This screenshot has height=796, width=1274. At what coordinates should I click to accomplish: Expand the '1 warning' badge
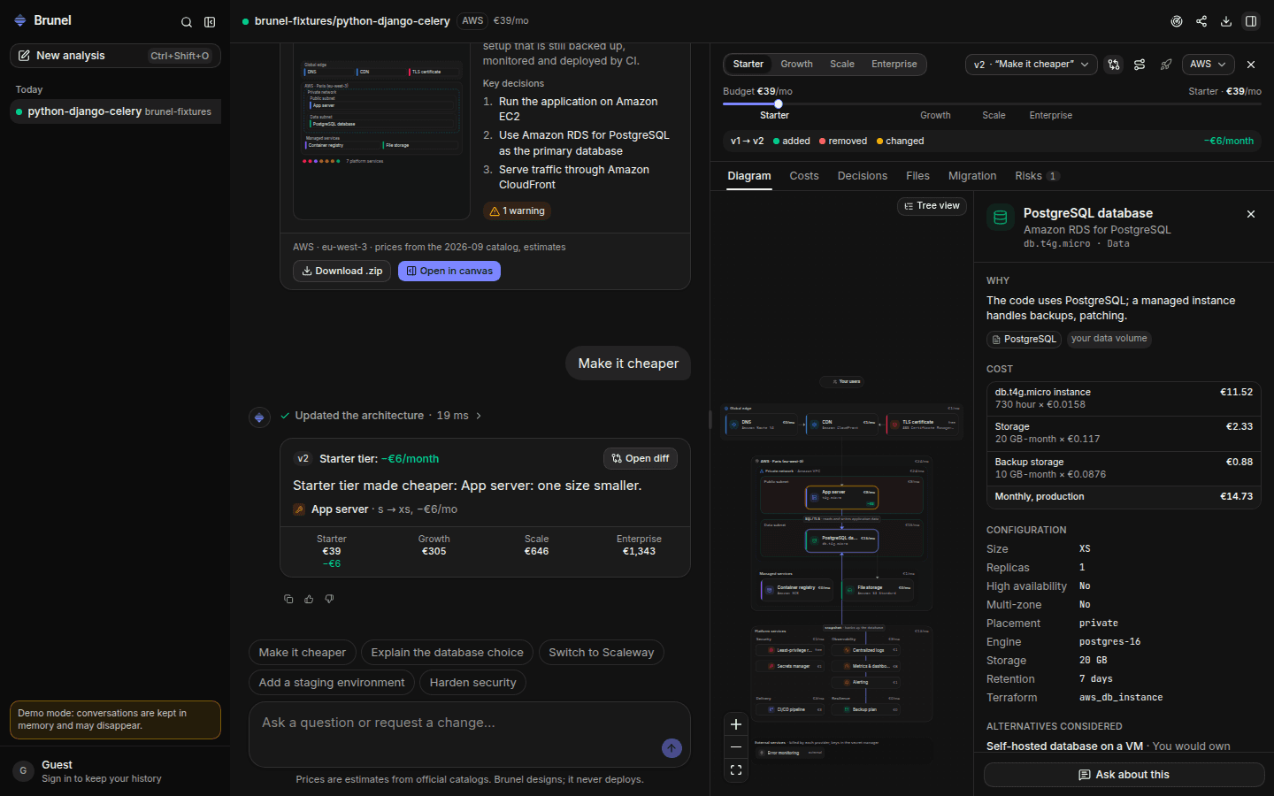[518, 211]
